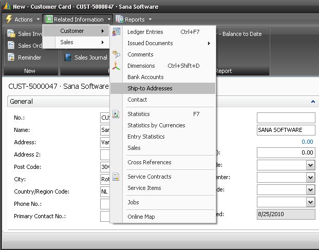
Task: Choose Service Contracts menu item
Action: coord(163,177)
